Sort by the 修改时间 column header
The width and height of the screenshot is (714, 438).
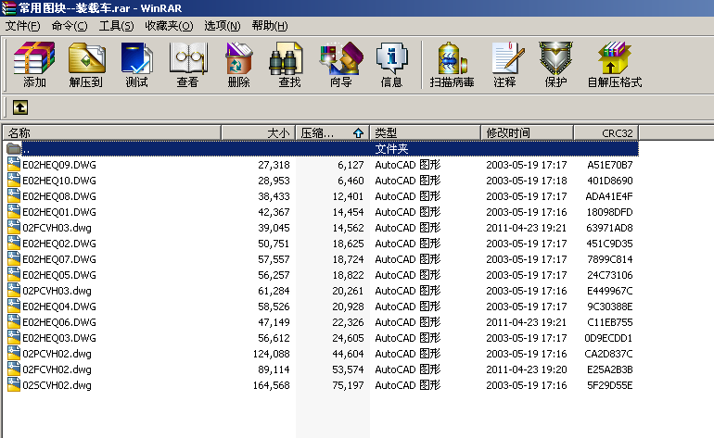[x=528, y=132]
